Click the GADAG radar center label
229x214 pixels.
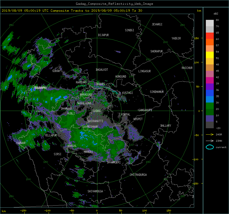pos(97,111)
